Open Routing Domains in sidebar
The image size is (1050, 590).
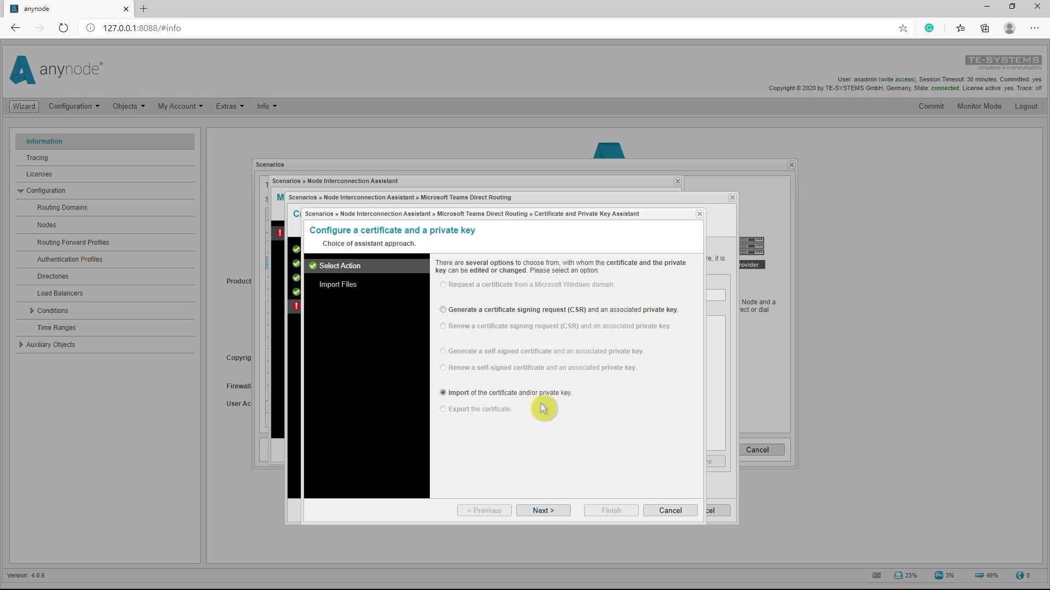[105, 208]
